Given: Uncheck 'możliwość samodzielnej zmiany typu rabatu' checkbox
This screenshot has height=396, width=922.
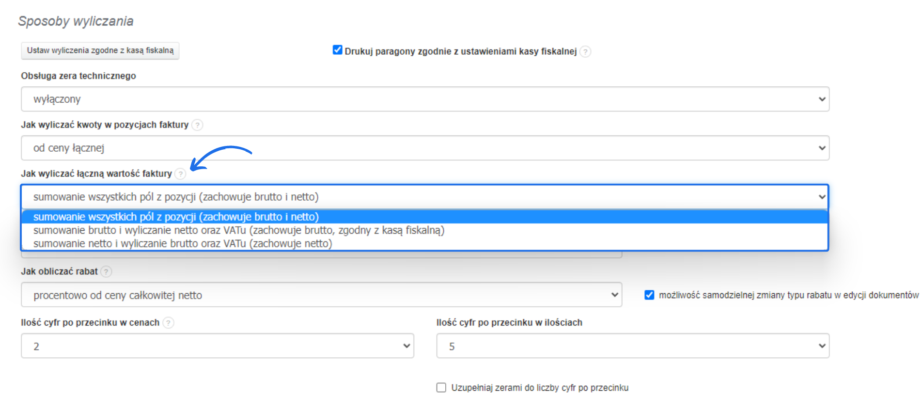Looking at the screenshot, I should [x=649, y=295].
